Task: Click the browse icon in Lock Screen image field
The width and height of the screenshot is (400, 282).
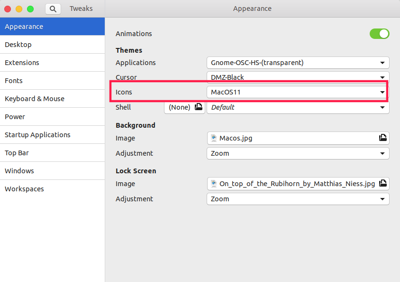Action: tap(382, 183)
